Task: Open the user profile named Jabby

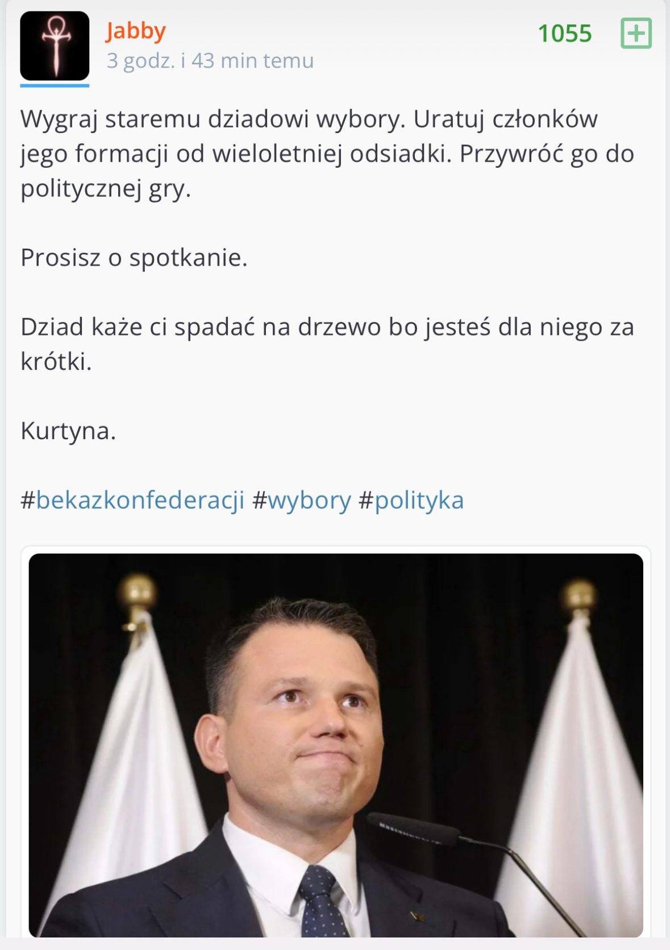Action: tap(136, 31)
